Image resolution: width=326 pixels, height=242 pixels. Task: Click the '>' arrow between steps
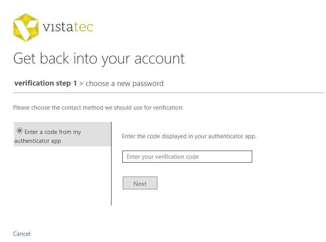[x=81, y=84]
